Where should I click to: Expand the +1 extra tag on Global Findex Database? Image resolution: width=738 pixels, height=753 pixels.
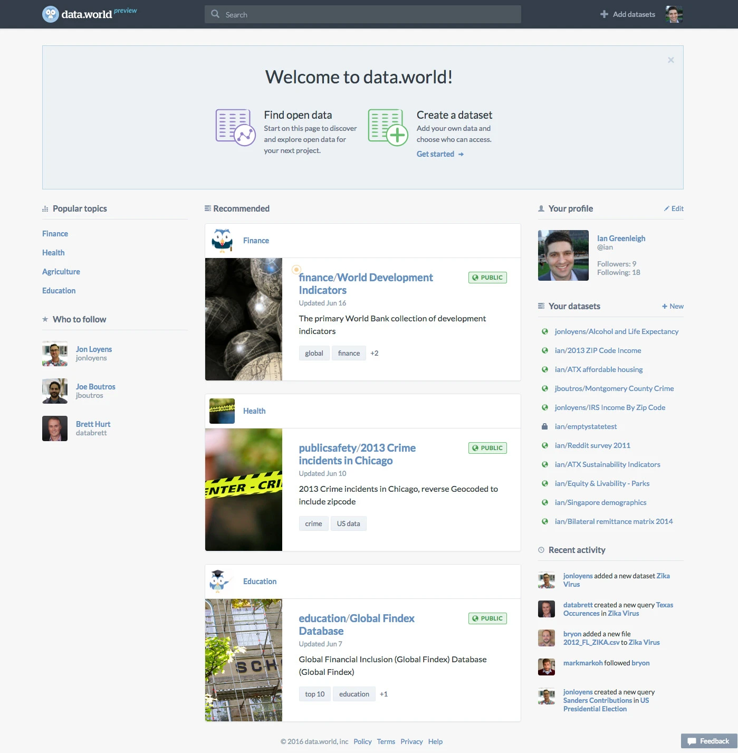pyautogui.click(x=384, y=694)
